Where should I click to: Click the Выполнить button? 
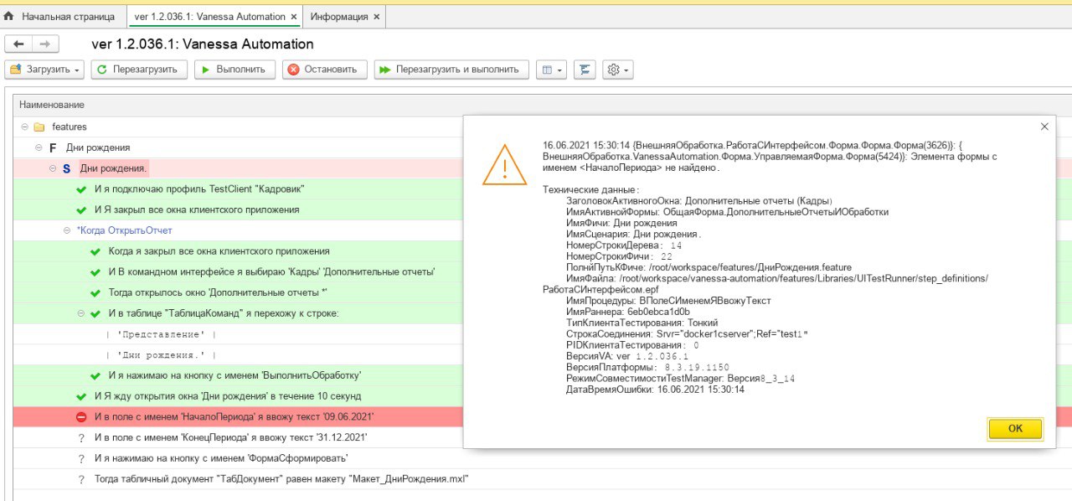click(x=234, y=70)
